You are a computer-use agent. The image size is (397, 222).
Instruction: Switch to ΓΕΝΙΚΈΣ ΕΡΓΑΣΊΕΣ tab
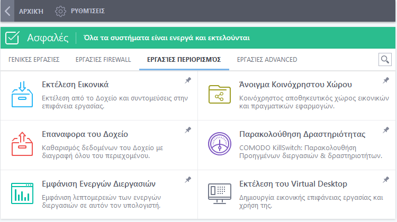point(34,60)
